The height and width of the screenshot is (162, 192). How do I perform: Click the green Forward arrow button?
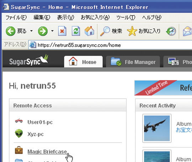pos(43,31)
